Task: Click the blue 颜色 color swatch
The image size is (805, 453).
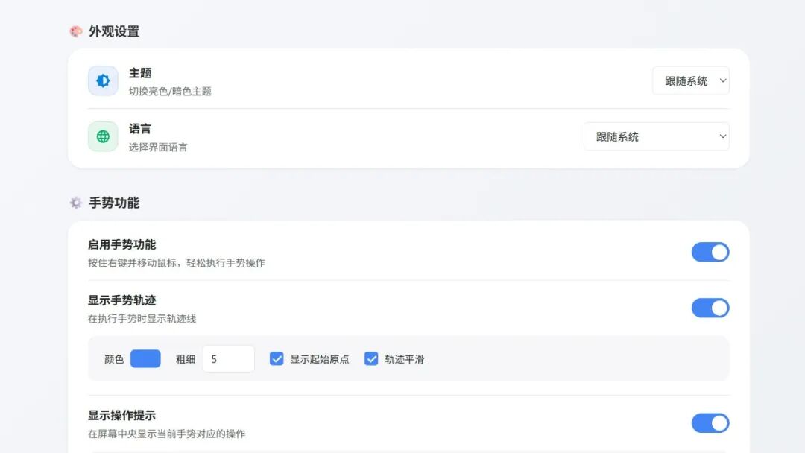Action: (x=145, y=358)
